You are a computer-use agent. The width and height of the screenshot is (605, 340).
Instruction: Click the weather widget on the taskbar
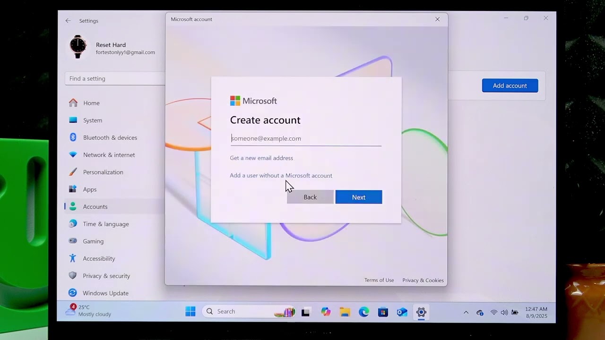tap(89, 311)
